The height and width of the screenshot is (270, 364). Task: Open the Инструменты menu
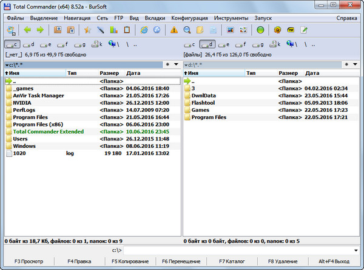click(x=232, y=18)
